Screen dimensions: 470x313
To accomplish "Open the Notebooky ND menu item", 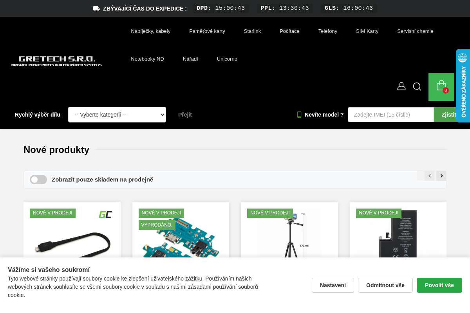I will 147,59.
